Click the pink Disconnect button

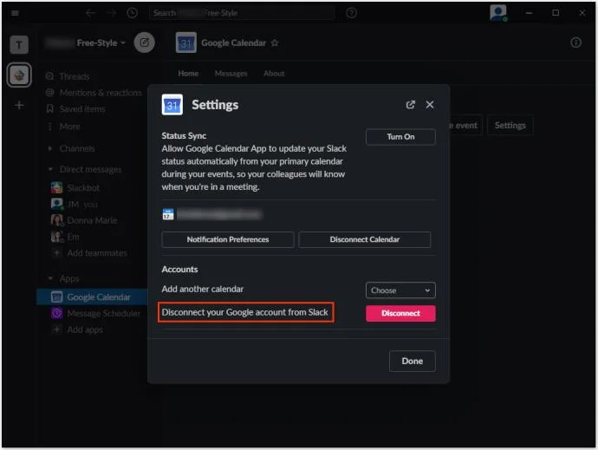[x=400, y=313]
